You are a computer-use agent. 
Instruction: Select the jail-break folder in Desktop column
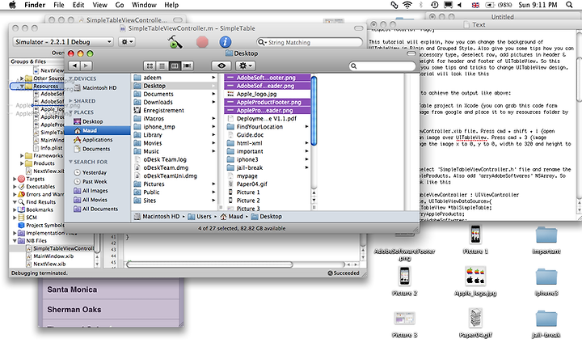(x=268, y=167)
